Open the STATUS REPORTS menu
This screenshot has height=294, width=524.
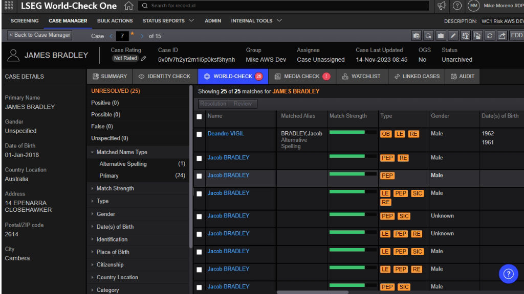click(x=164, y=20)
